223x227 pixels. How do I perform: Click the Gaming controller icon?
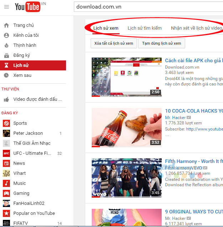point(6,193)
